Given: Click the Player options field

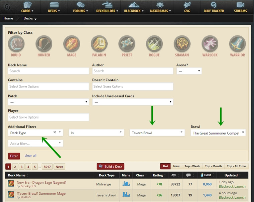Looking at the screenshot, I should [x=48, y=117].
